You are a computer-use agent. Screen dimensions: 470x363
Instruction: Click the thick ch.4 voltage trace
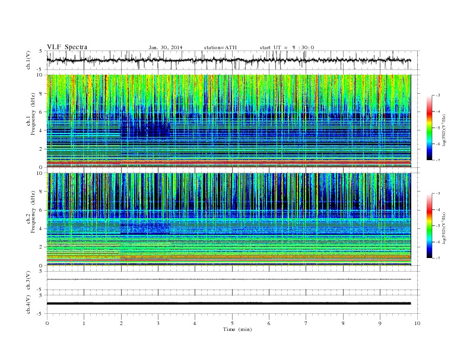228,304
